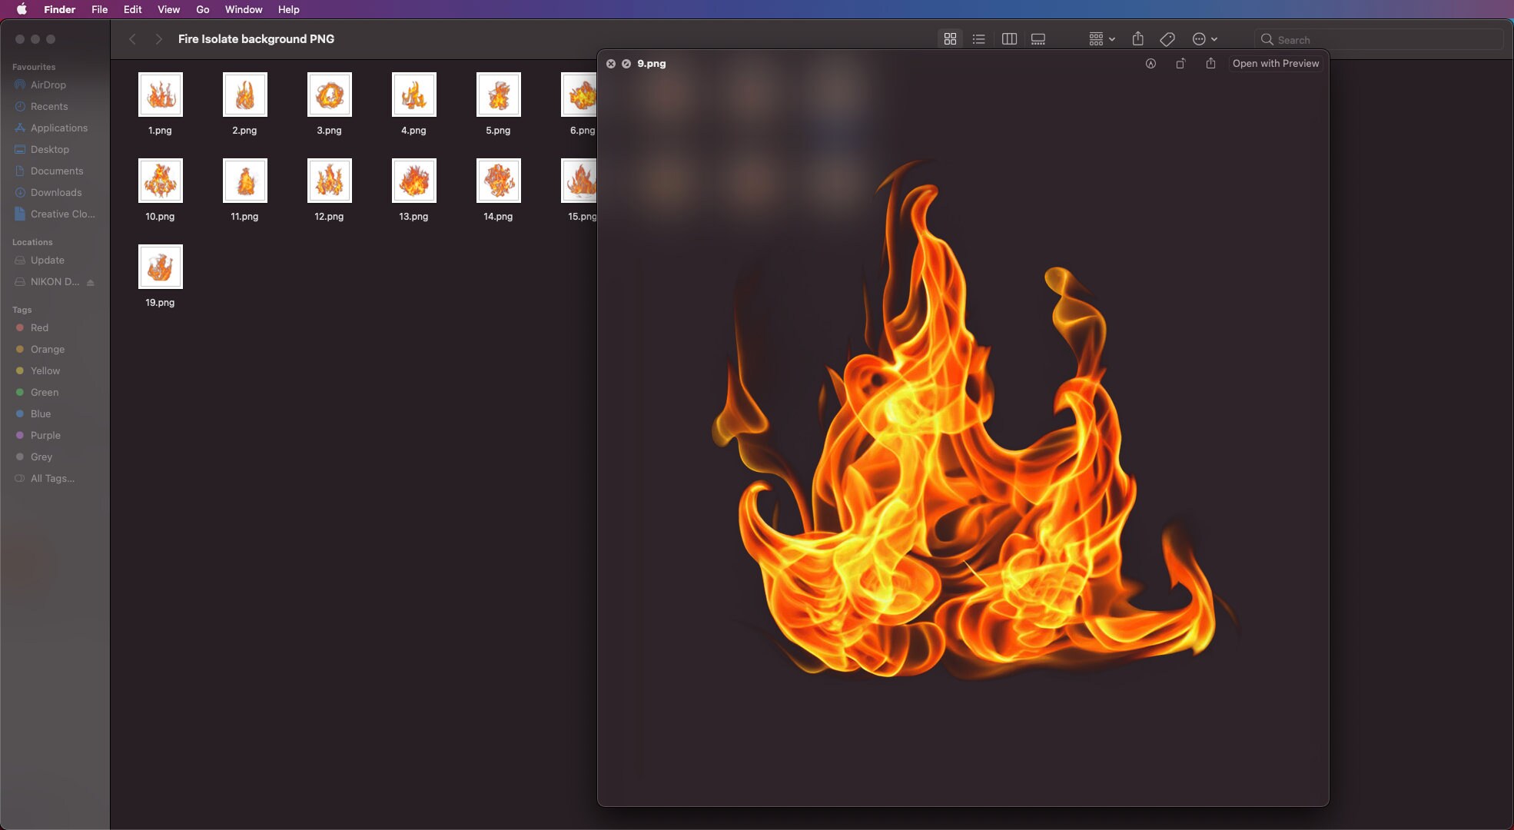Open the Tags editor from the toolbar
The image size is (1514, 830).
tap(1167, 38)
